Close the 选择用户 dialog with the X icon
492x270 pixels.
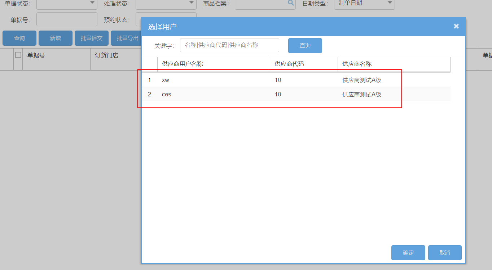pos(456,26)
